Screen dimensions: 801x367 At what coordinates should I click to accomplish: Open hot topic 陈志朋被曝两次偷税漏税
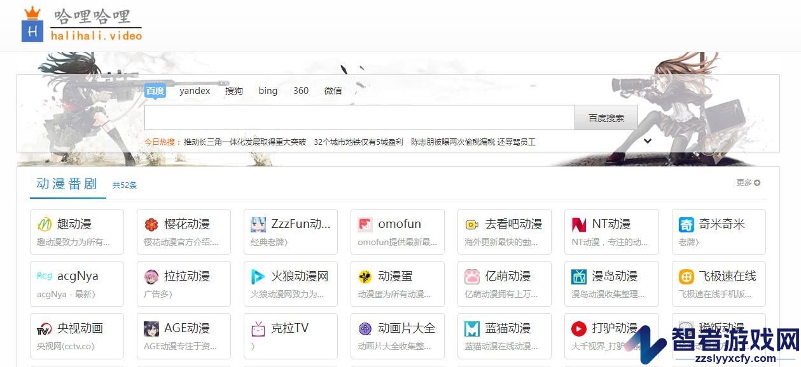453,142
